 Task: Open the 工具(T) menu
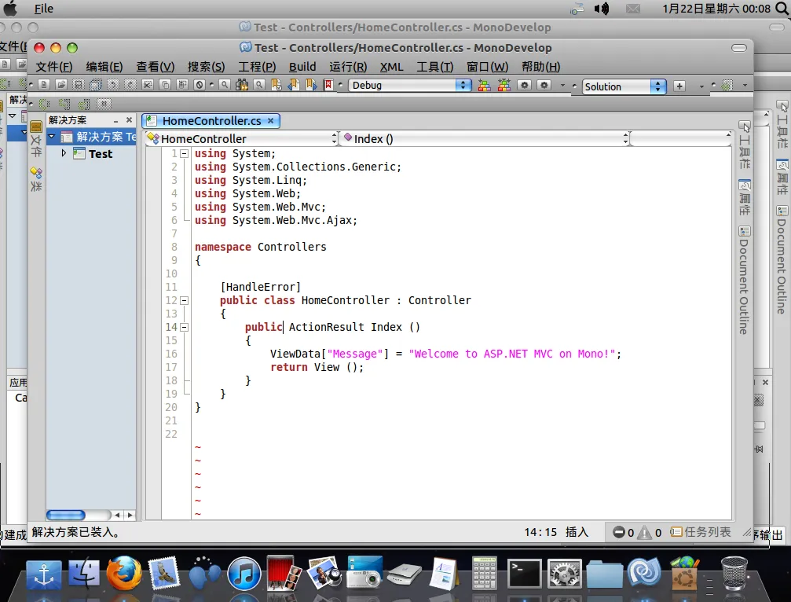point(435,67)
